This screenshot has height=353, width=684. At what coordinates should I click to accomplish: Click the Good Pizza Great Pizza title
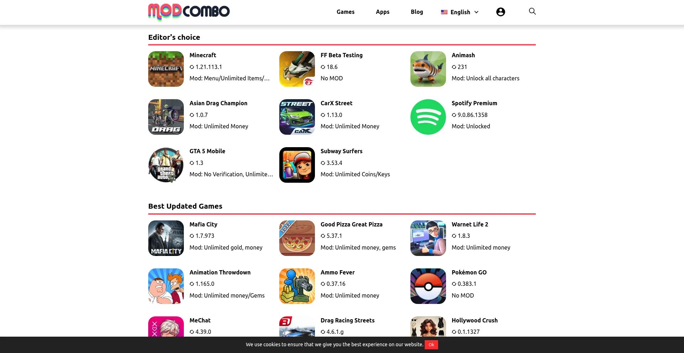click(352, 224)
